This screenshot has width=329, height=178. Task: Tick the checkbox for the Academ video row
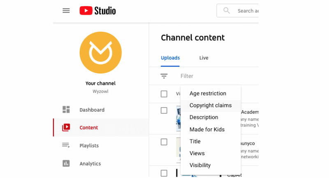tap(164, 110)
